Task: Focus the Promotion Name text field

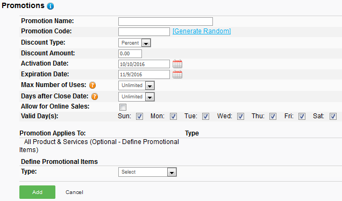Action: pos(166,21)
